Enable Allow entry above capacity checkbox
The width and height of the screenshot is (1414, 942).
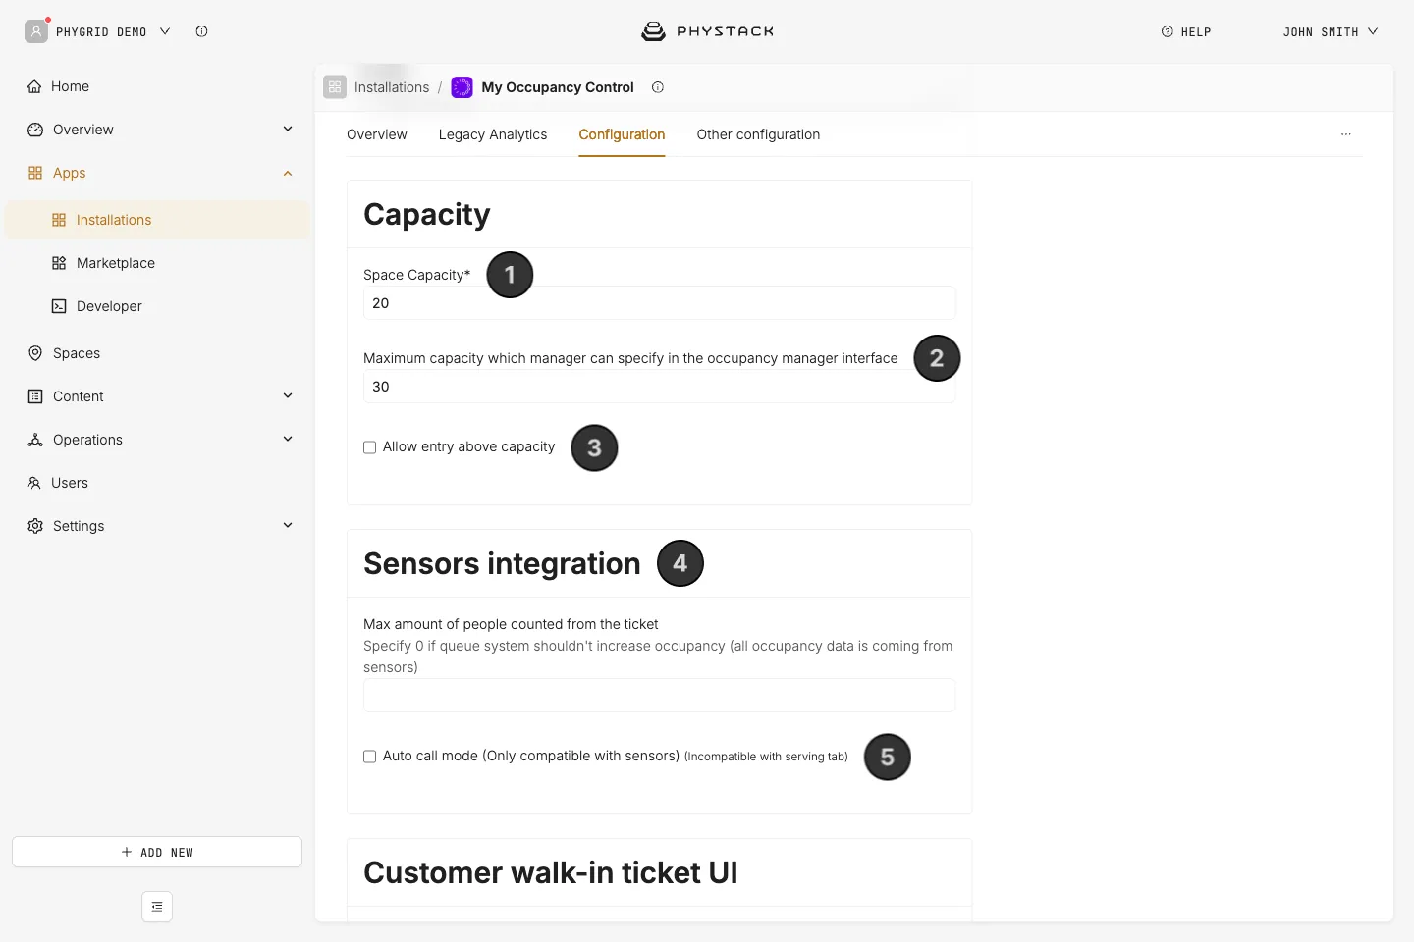(370, 447)
